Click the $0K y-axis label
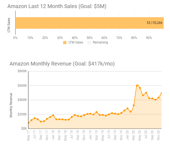This screenshot has width=170, height=146. (x=23, y=129)
